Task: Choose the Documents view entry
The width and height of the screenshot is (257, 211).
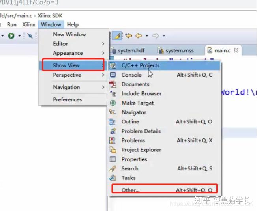Action: 164,84
